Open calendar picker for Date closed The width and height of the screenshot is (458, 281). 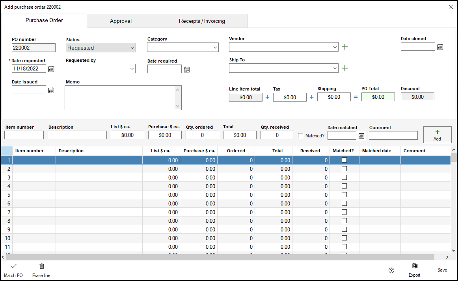coord(440,47)
